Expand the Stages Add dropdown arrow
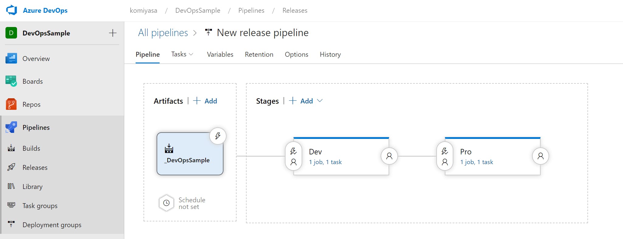The height and width of the screenshot is (239, 623). pos(320,101)
